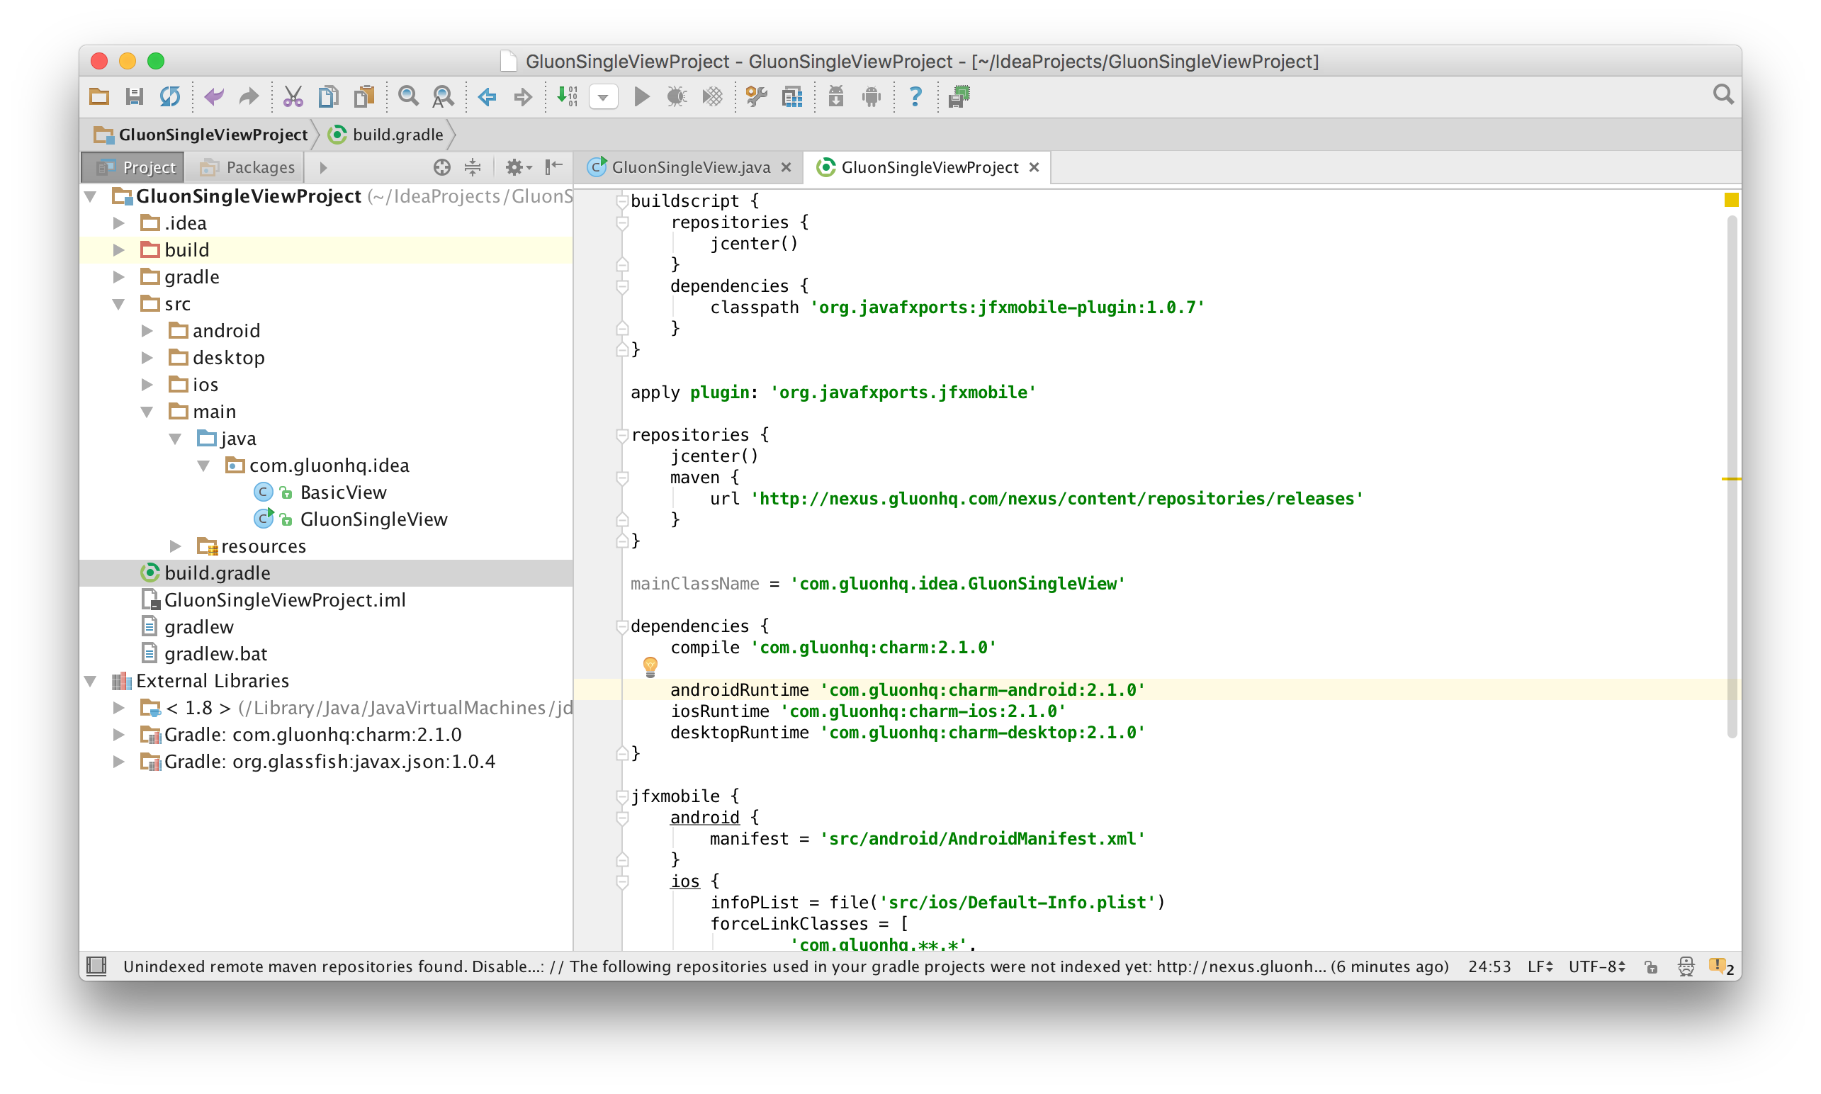Hide the project tool window panel
This screenshot has width=1821, height=1094.
[x=553, y=167]
